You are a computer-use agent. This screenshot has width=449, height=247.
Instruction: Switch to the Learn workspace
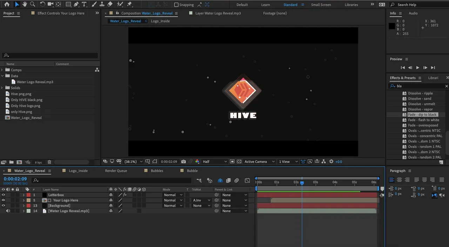pyautogui.click(x=266, y=5)
